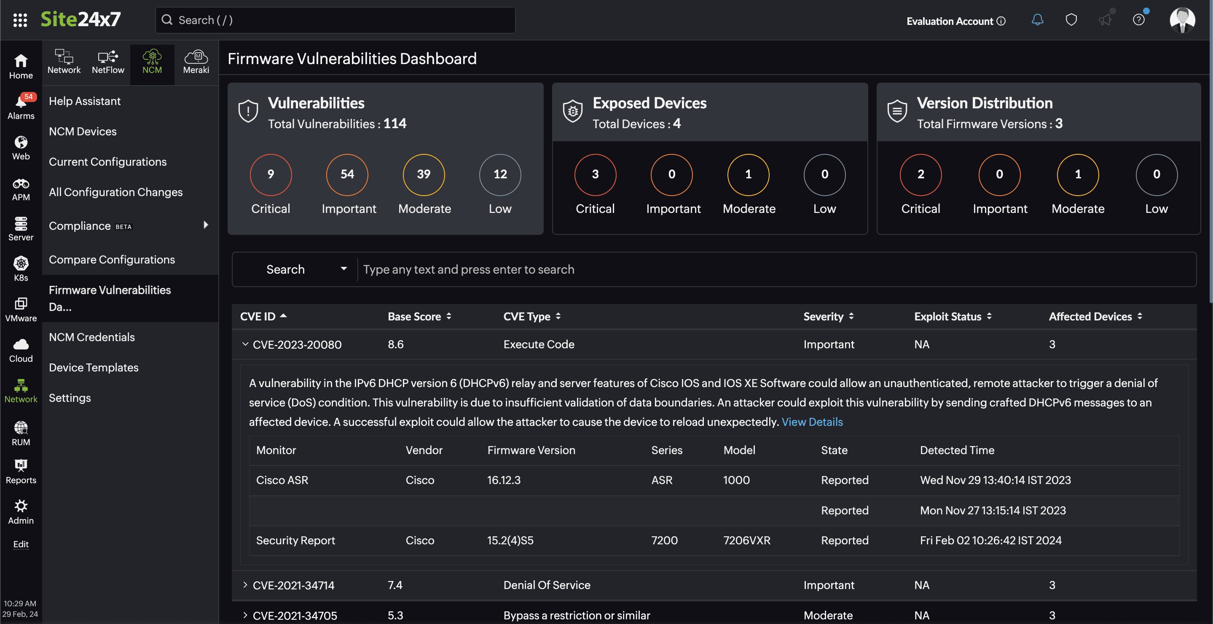This screenshot has height=624, width=1213.
Task: Expand the CVE-2021-34714 row
Action: click(245, 585)
